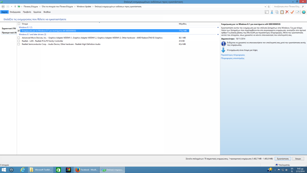Select the Σημαντικό (70) tab
Image resolution: width=307 pixels, height=173 pixels.
pyautogui.click(x=9, y=28)
